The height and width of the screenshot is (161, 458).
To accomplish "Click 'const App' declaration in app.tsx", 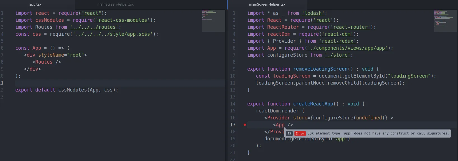I will [28, 48].
